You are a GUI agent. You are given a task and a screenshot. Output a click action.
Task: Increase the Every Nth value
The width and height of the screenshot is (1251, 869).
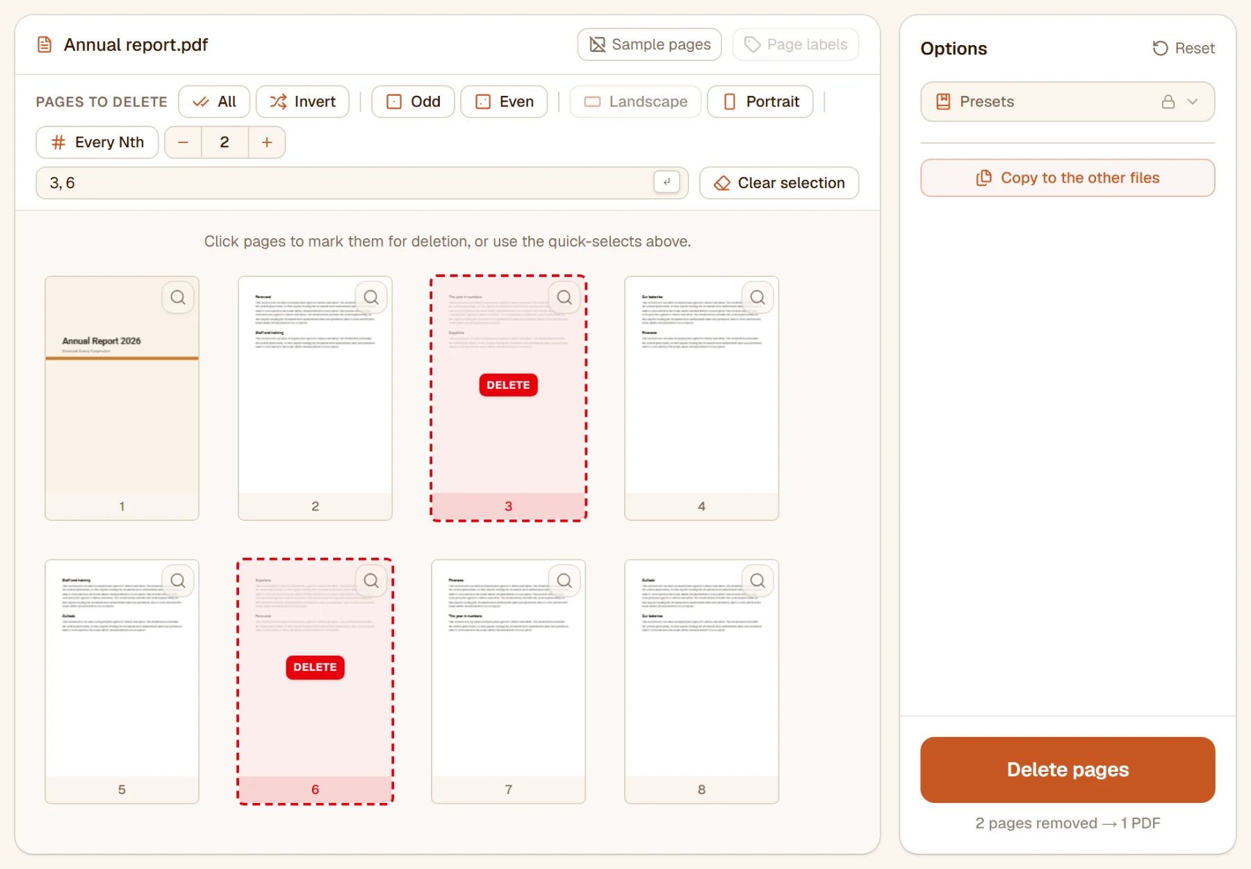(267, 142)
